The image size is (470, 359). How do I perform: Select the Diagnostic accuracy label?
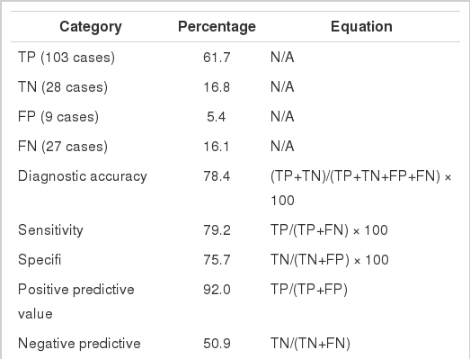pyautogui.click(x=83, y=176)
